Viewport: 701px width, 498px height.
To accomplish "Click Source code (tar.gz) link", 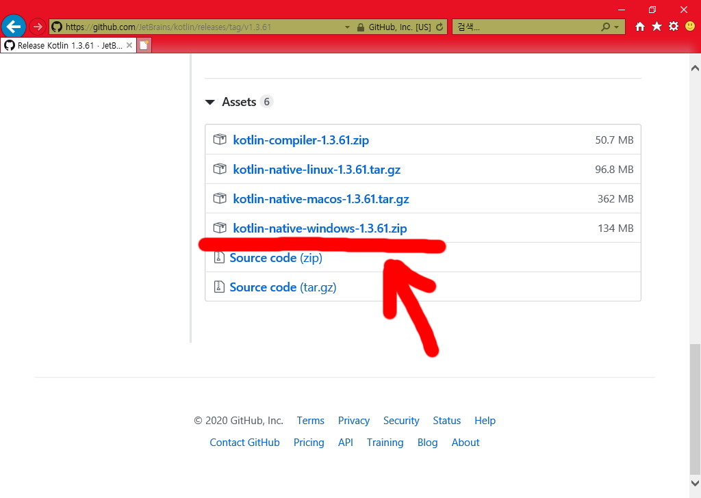I will (x=283, y=287).
